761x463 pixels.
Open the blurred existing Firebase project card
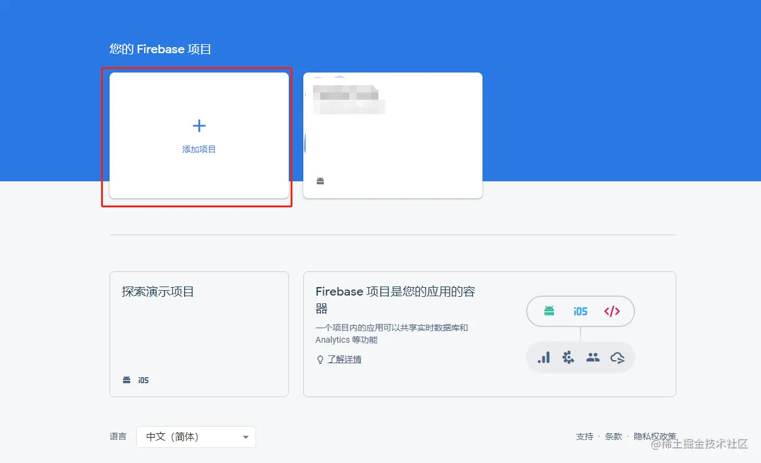pos(392,135)
